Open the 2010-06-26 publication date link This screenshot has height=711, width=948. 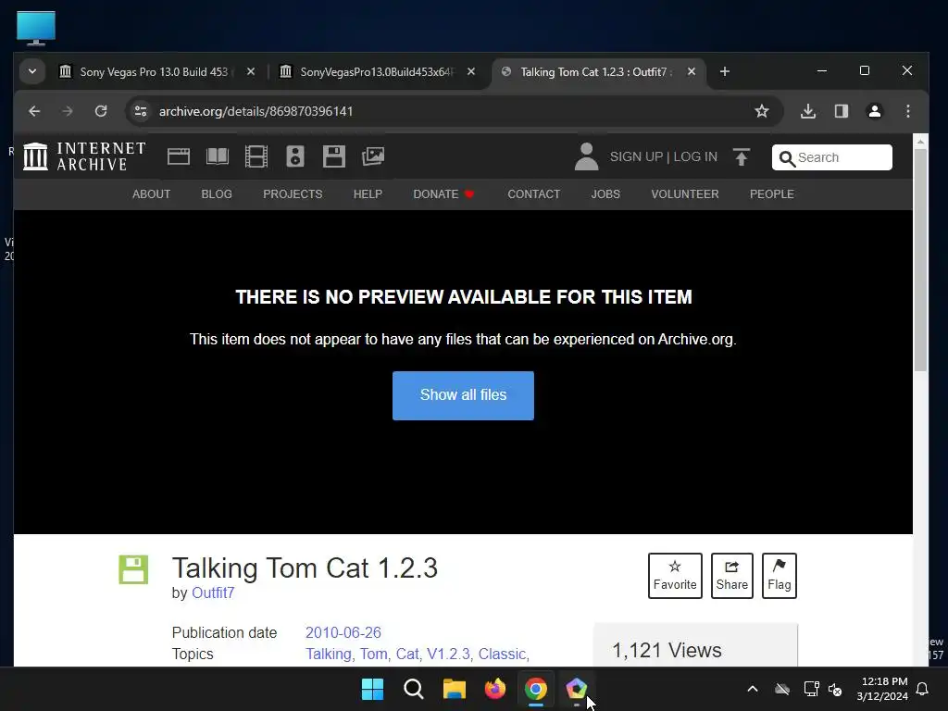[x=343, y=632]
